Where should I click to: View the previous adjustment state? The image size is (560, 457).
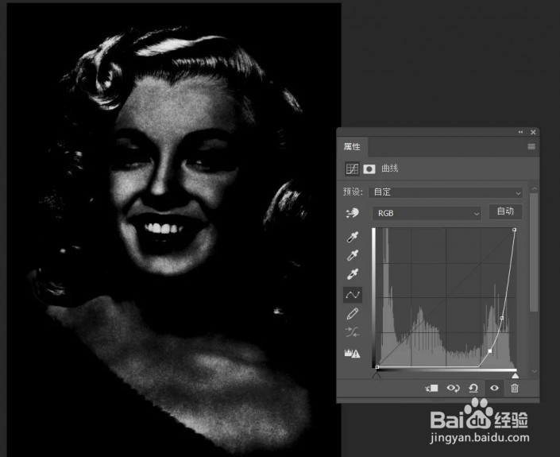pyautogui.click(x=453, y=388)
